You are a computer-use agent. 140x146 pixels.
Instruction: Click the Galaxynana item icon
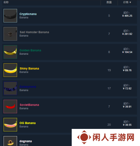(10, 88)
